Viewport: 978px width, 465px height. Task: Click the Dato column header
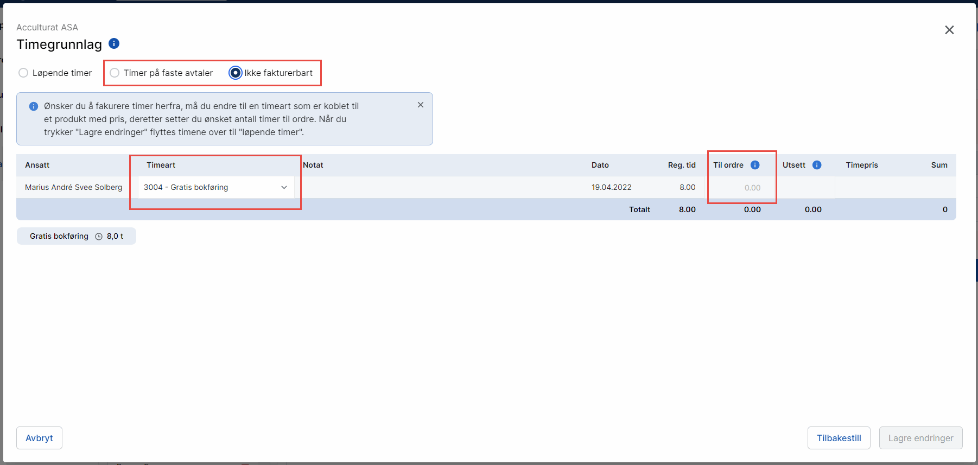click(600, 165)
